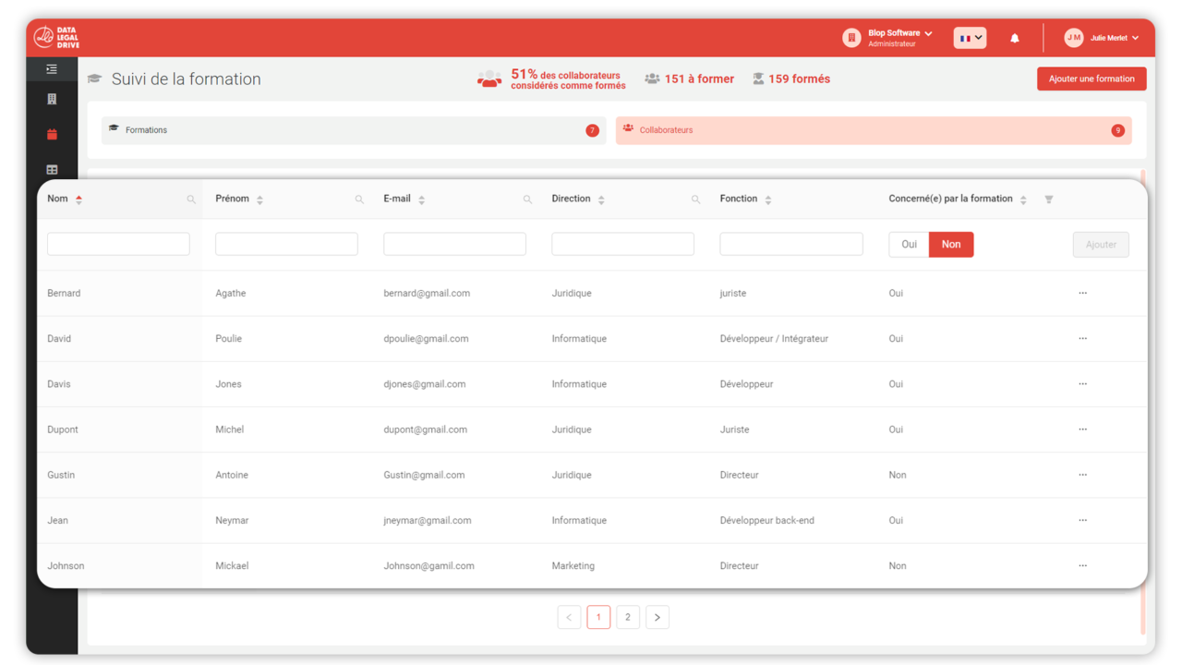Image resolution: width=1182 pixels, height=665 pixels.
Task: Click the search icon in Nom column
Action: [191, 199]
